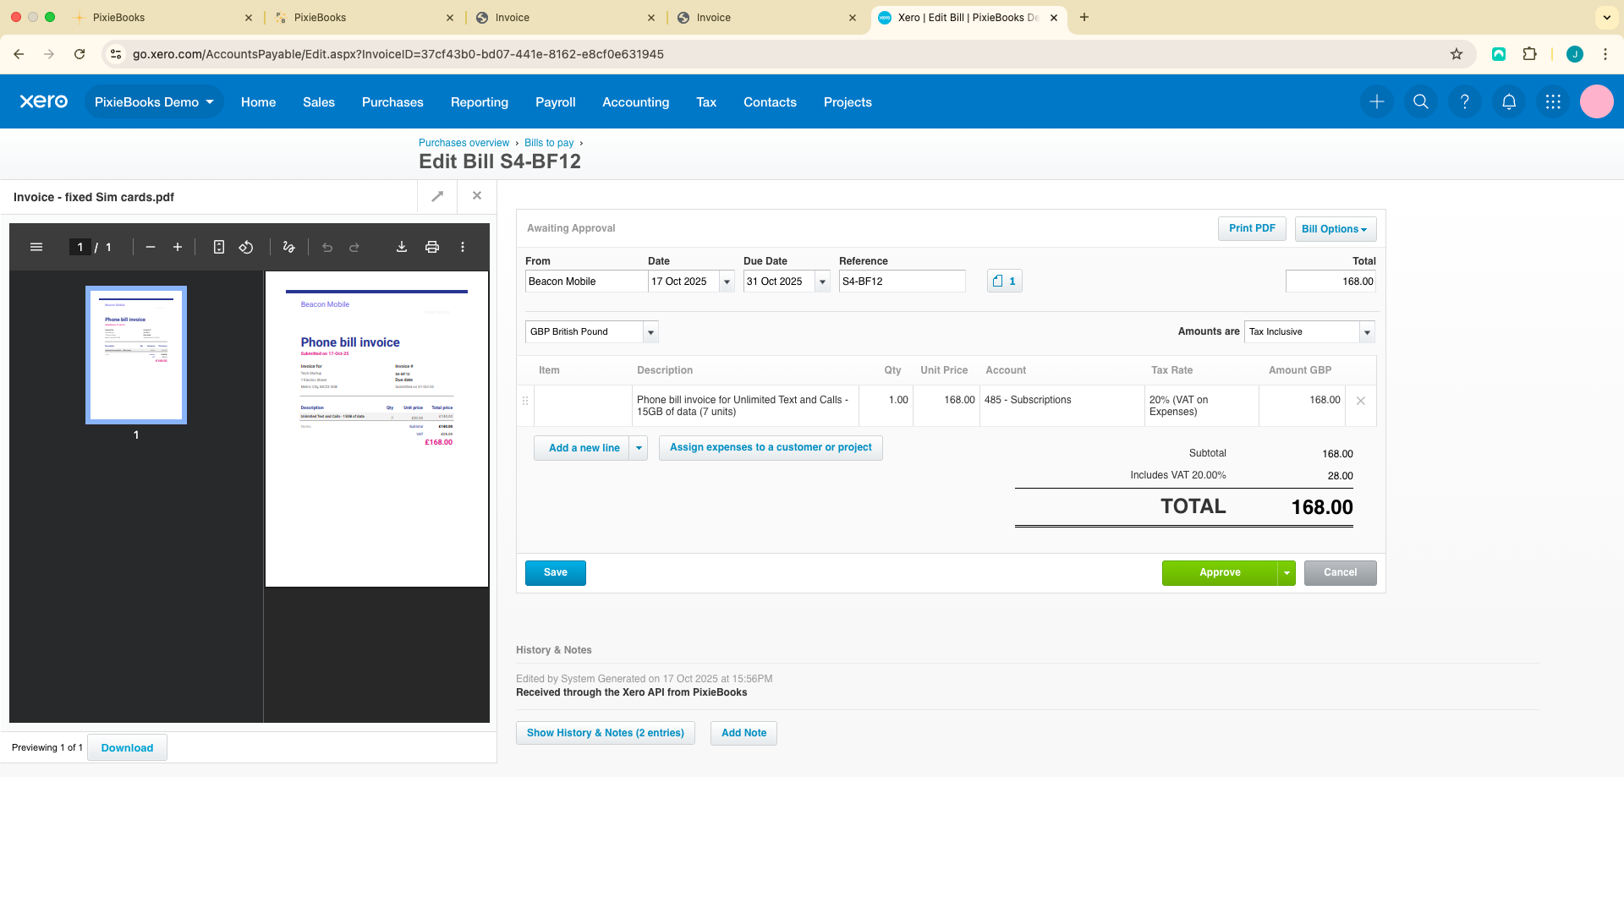Delete the line item with the X
The image size is (1624, 913).
1361,401
